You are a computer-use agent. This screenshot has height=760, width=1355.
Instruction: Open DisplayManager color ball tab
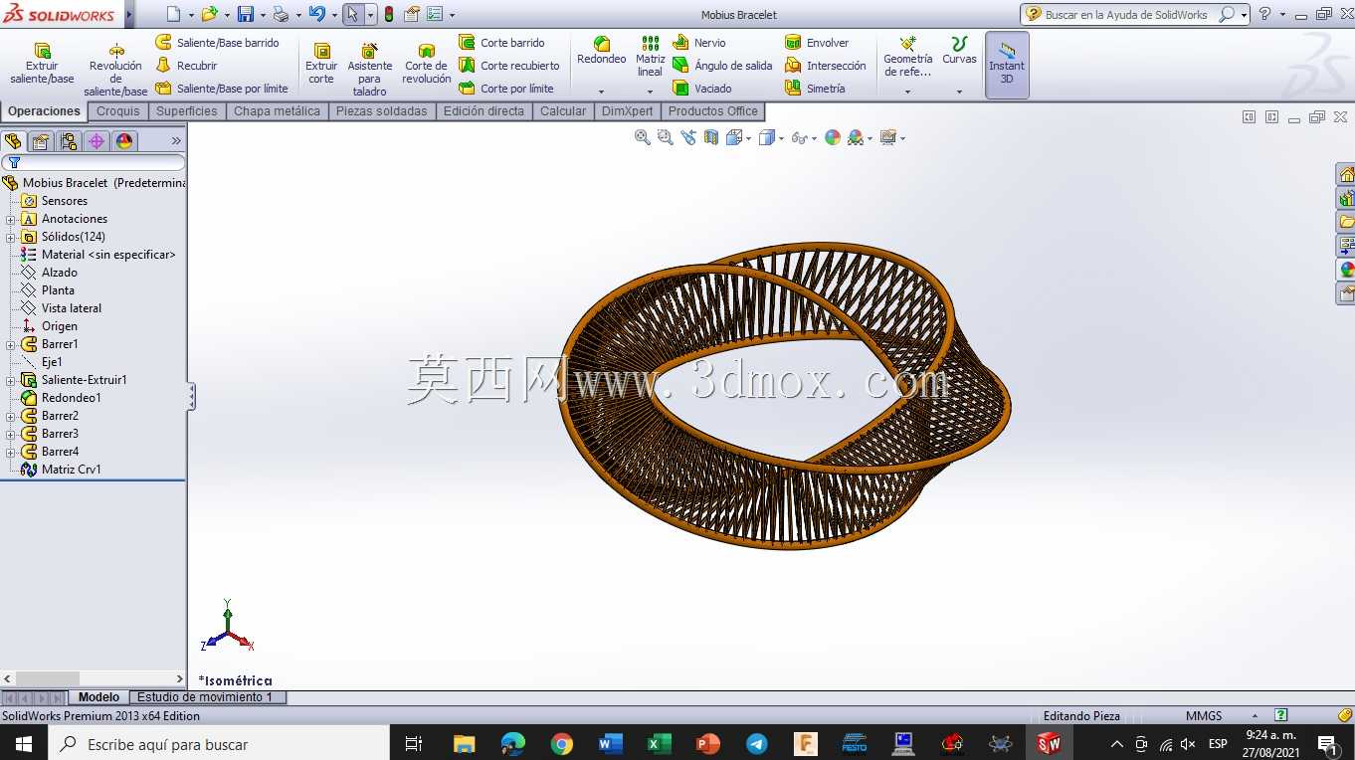tap(124, 141)
